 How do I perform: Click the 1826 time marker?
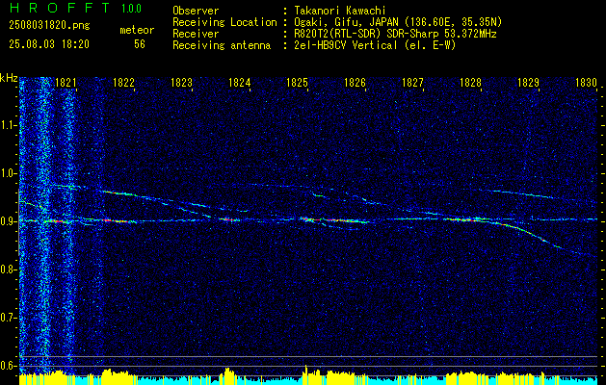(355, 82)
